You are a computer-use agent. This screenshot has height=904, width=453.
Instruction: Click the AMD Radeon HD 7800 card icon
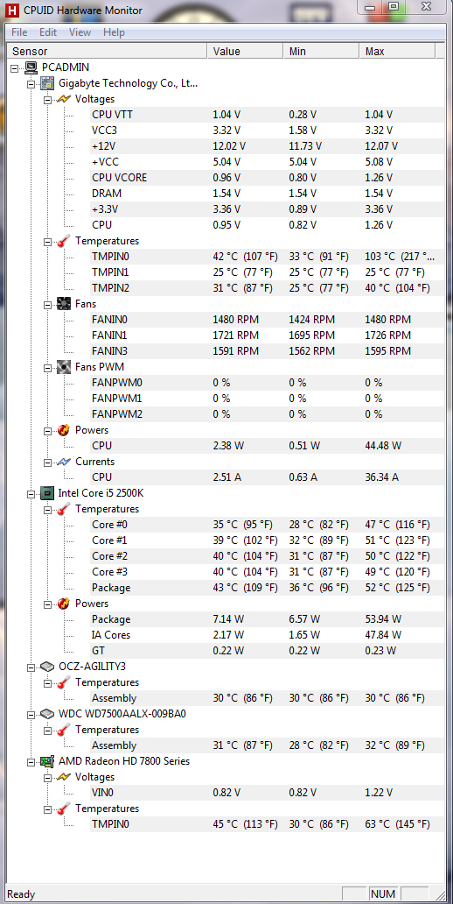pyautogui.click(x=46, y=761)
